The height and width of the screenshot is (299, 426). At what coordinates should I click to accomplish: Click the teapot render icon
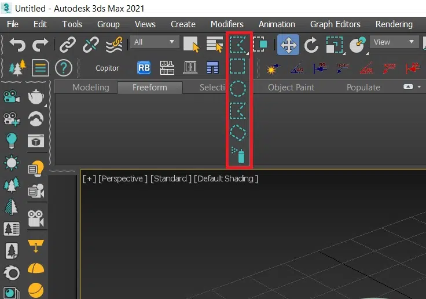click(x=37, y=97)
